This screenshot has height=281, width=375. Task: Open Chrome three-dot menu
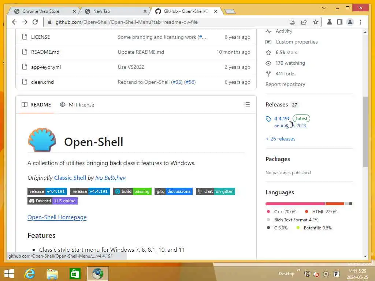coord(360,22)
